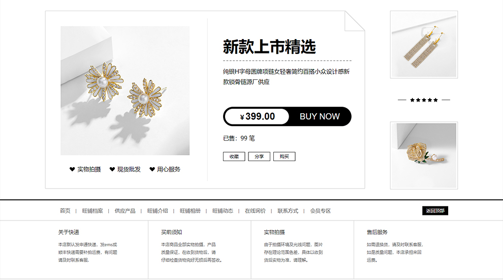The height and width of the screenshot is (280, 503).
Task: Select the 旺铺相册 menu item
Action: [x=190, y=211]
